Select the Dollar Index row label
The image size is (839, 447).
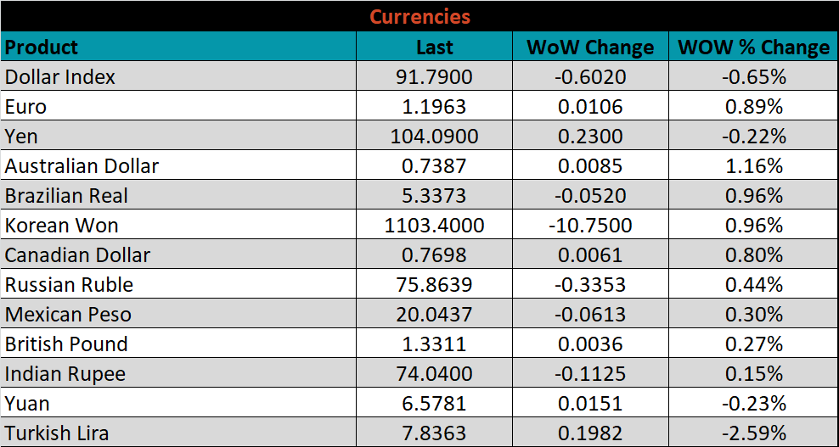click(x=60, y=77)
